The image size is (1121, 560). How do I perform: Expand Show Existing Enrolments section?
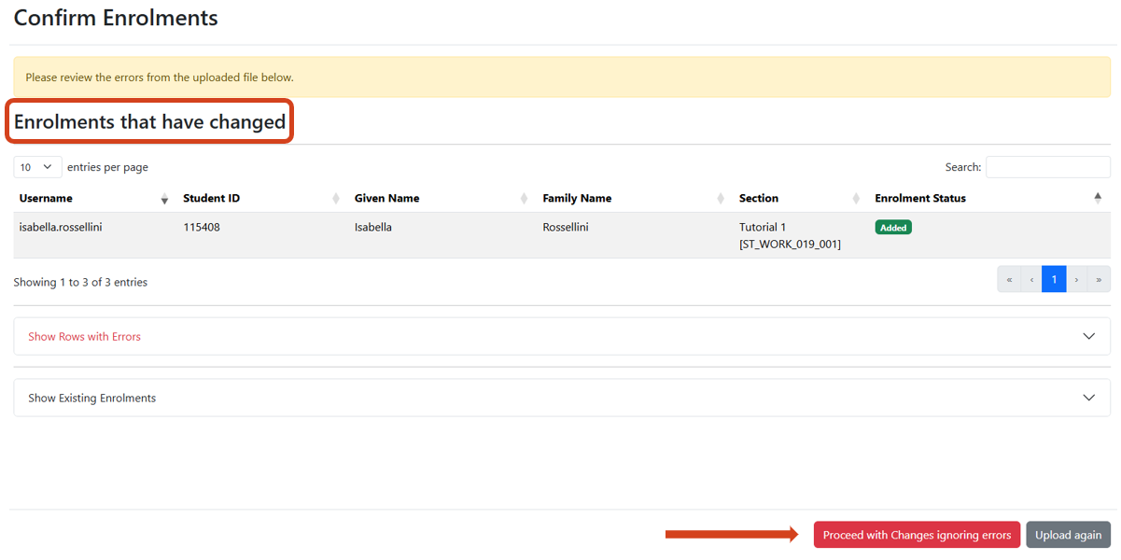pos(562,398)
